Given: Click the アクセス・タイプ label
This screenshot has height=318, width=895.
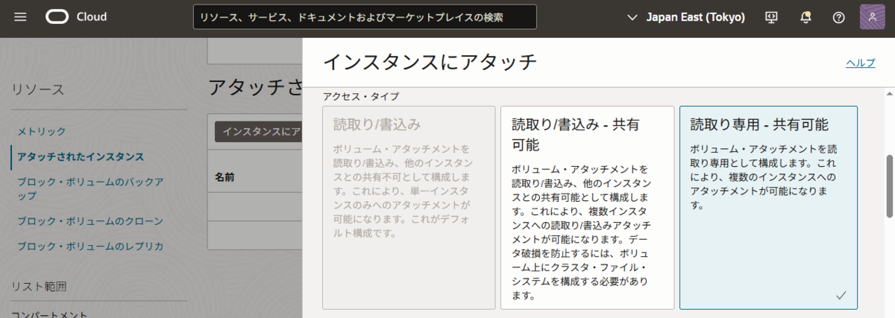Looking at the screenshot, I should 360,96.
